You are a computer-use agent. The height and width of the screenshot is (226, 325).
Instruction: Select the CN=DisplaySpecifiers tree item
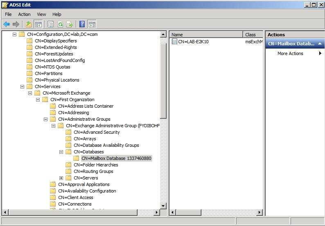(56, 41)
